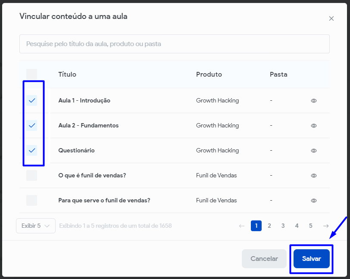Uncheck the Aula 1 - Introdução checkbox

pos(31,101)
